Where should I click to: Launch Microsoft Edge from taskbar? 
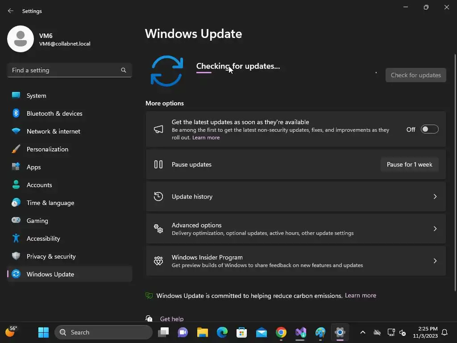coord(222,332)
